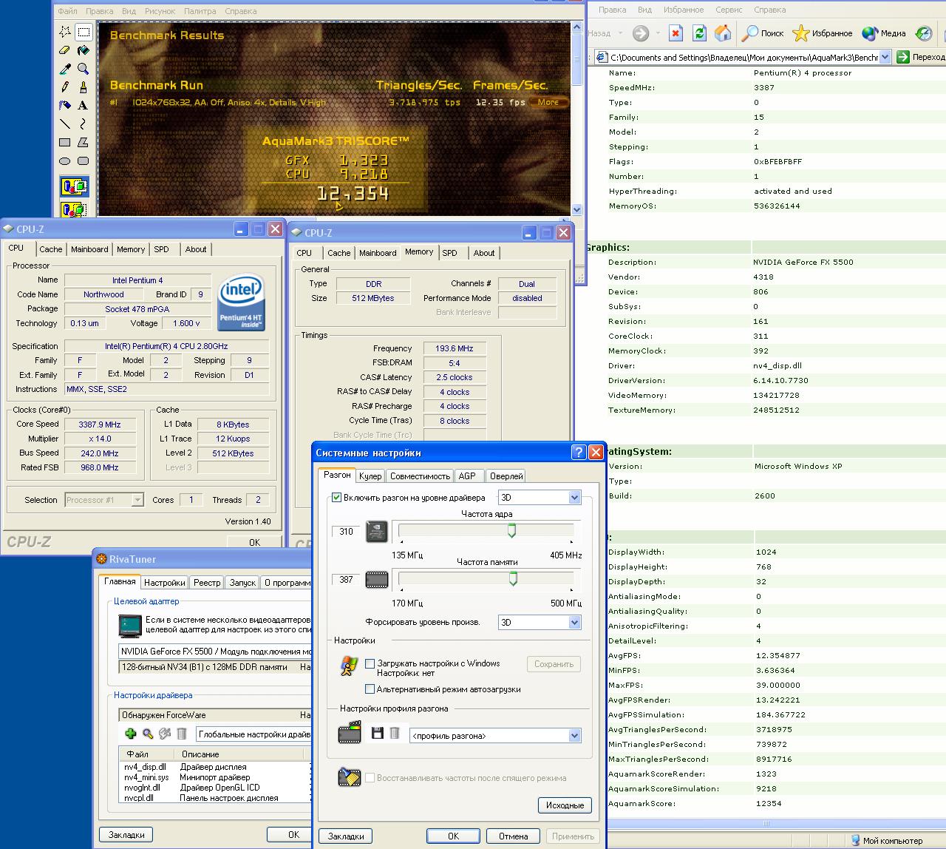Select nv4_disp.dll row in RivaTuner file list

coord(214,767)
